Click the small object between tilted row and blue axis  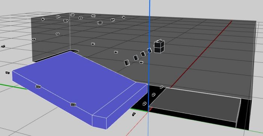coord(142,62)
